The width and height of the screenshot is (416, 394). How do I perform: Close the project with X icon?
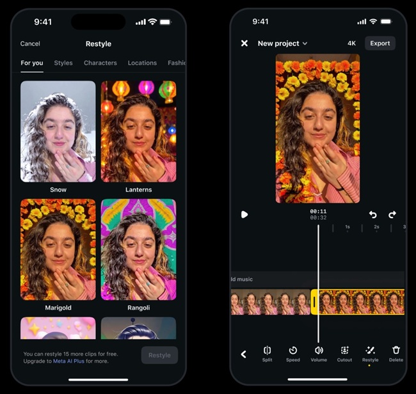tap(244, 43)
